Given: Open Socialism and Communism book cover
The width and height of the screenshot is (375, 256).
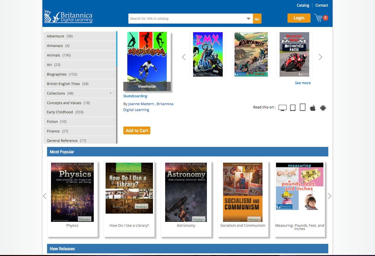Looking at the screenshot, I should point(243,192).
